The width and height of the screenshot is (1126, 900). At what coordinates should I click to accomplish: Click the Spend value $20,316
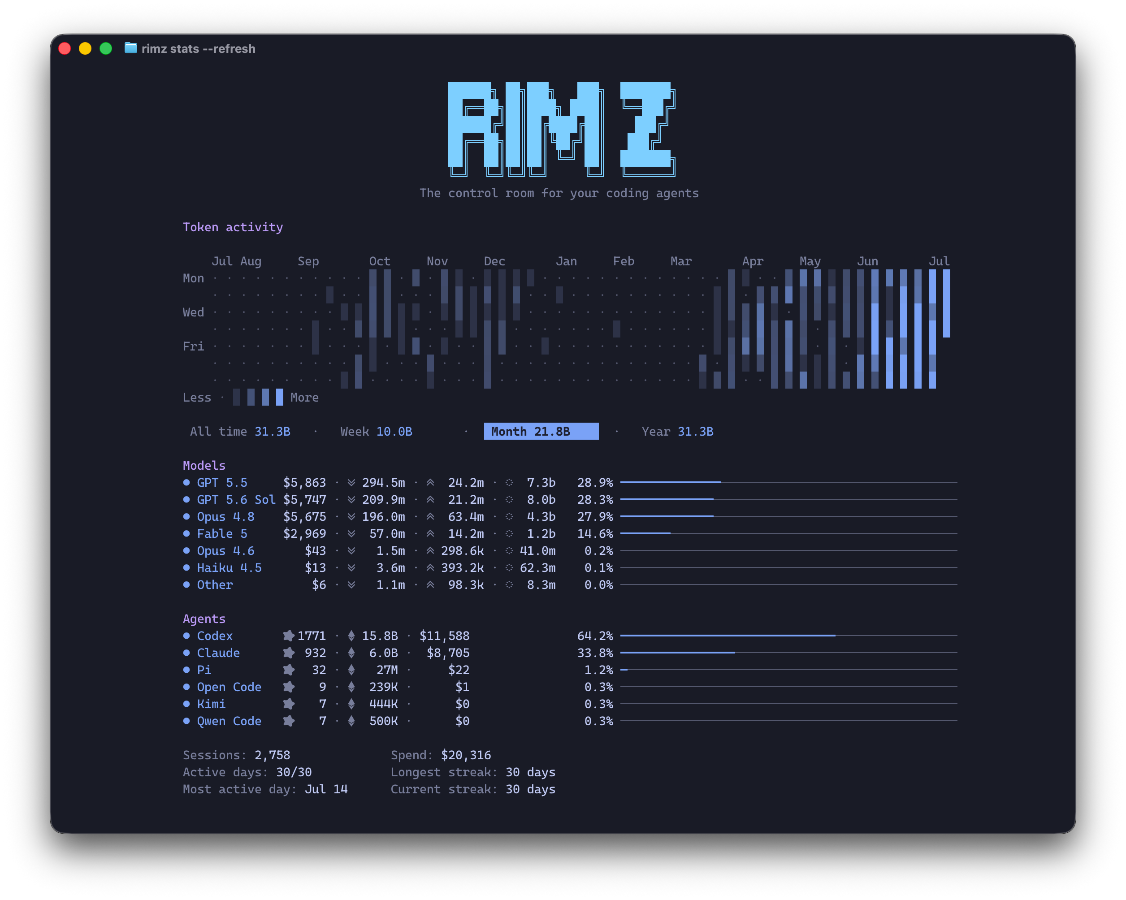coord(466,755)
